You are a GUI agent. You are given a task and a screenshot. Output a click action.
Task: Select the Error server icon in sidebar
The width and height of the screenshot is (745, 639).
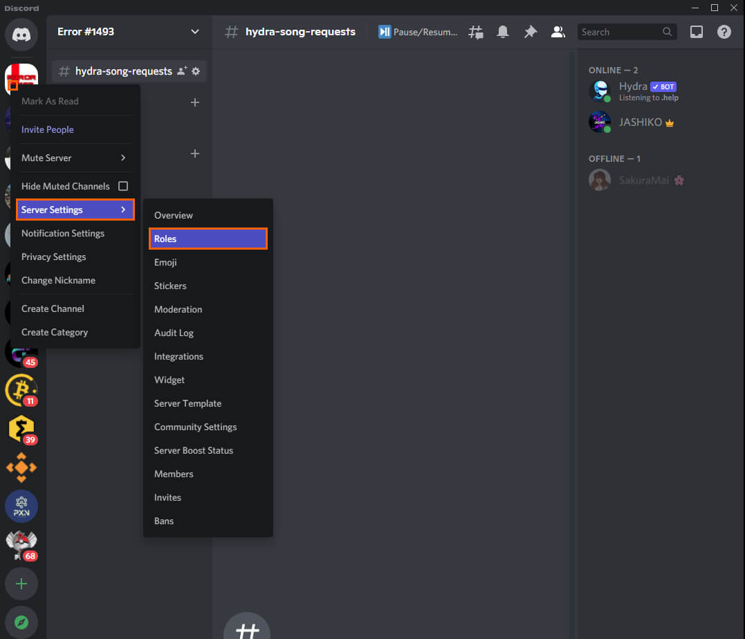(21, 76)
